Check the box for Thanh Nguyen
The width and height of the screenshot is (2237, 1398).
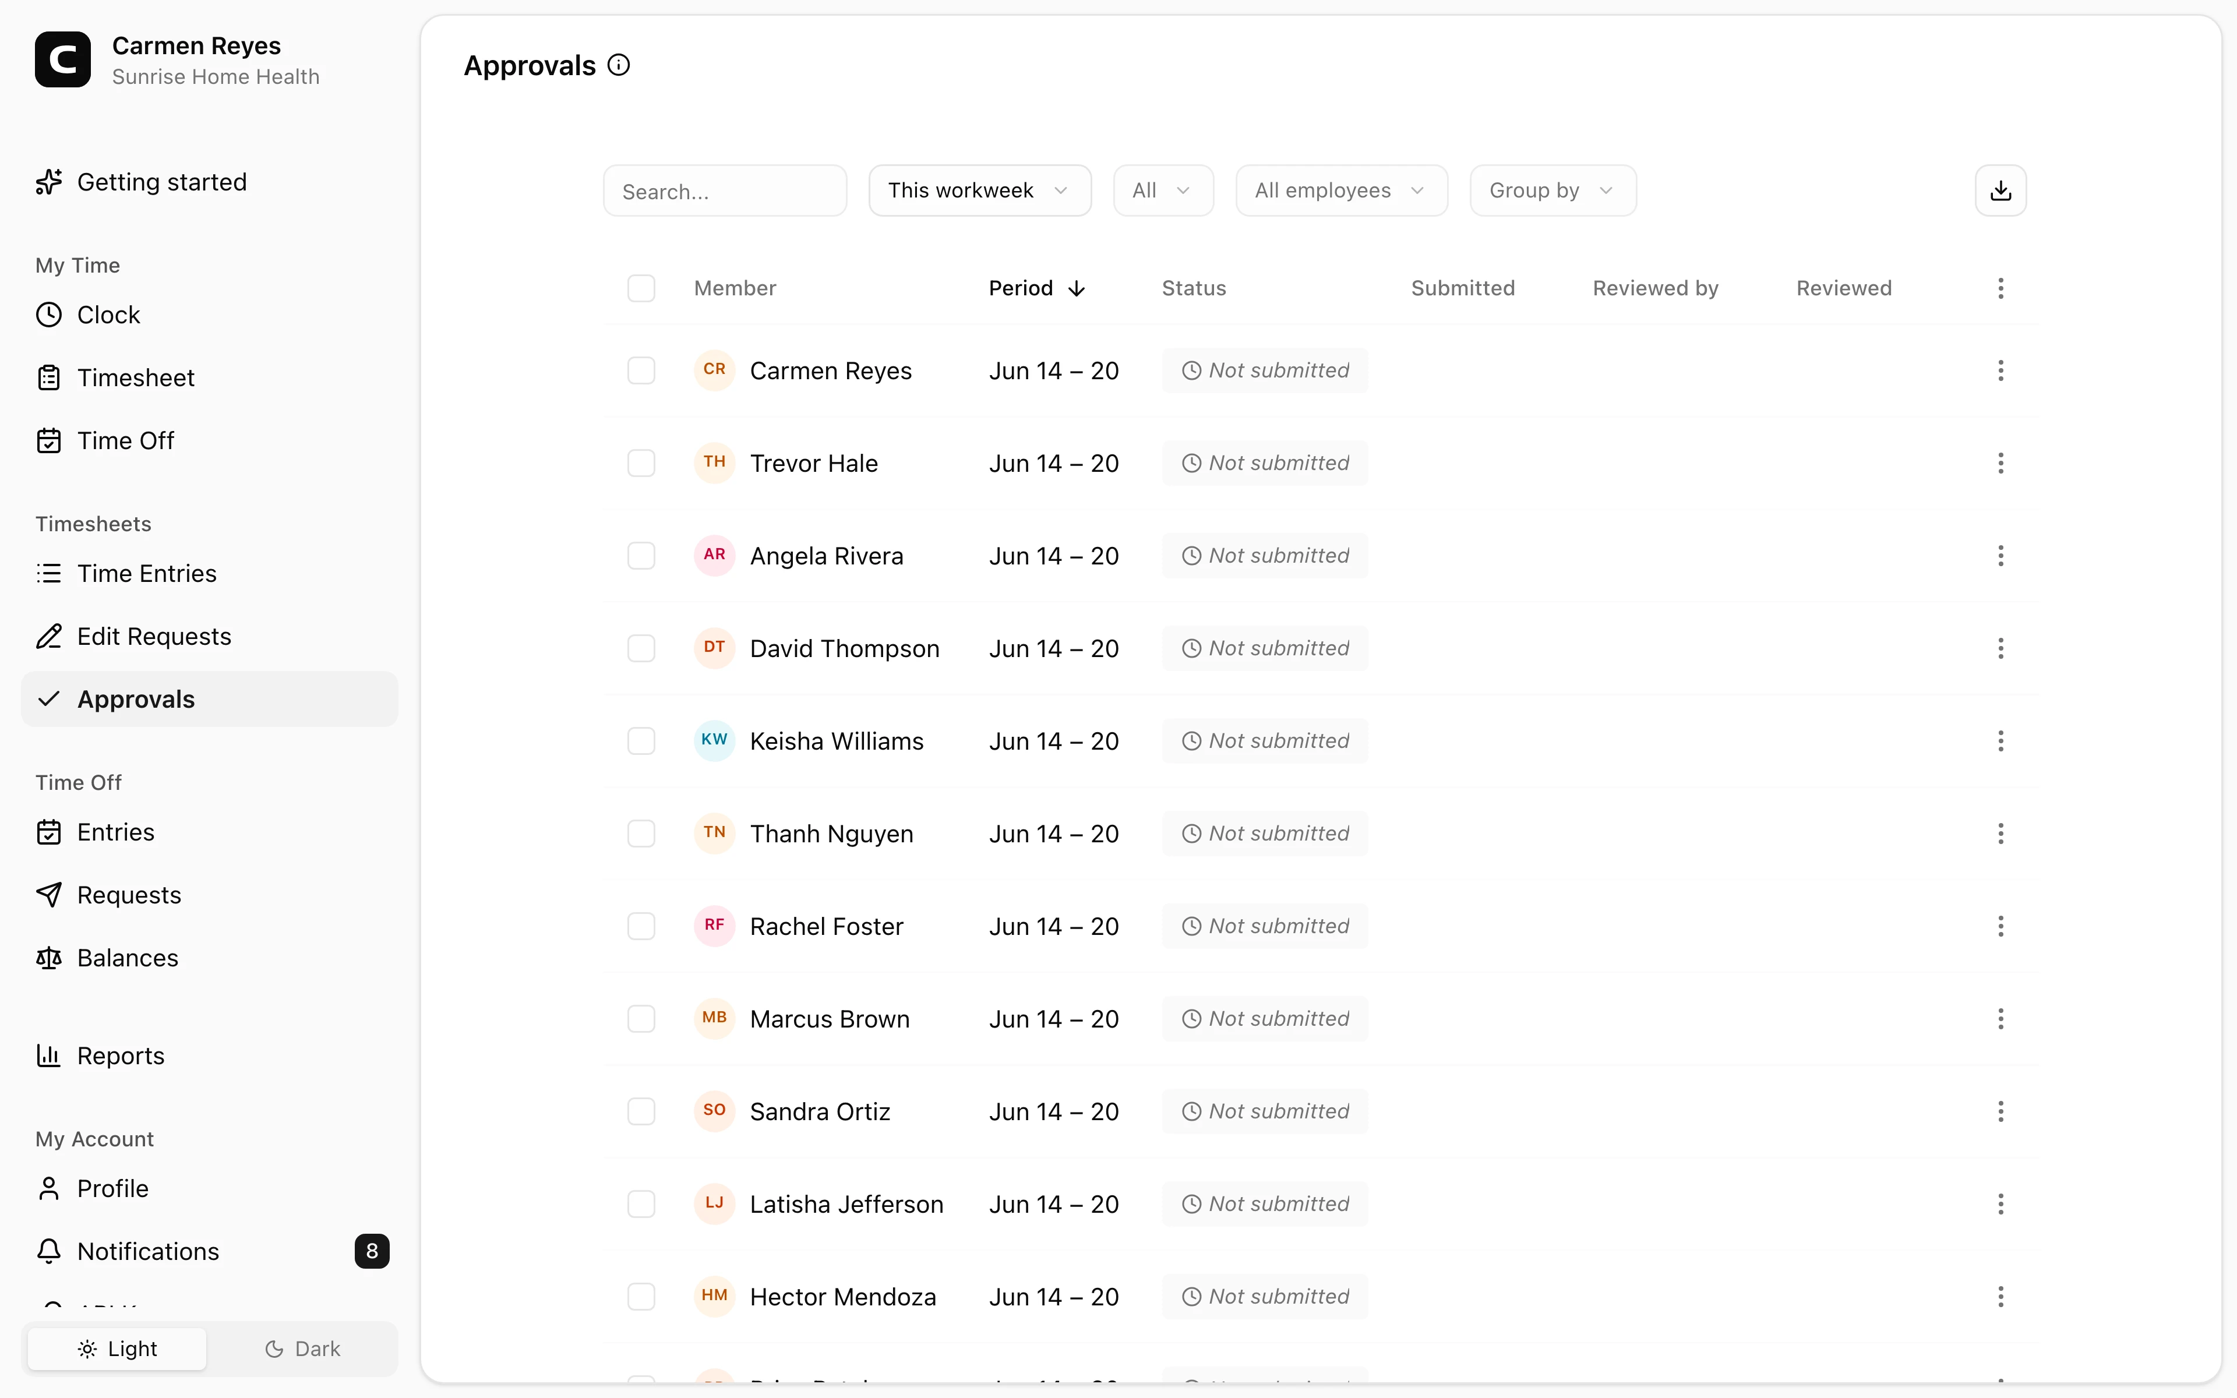[x=641, y=834]
